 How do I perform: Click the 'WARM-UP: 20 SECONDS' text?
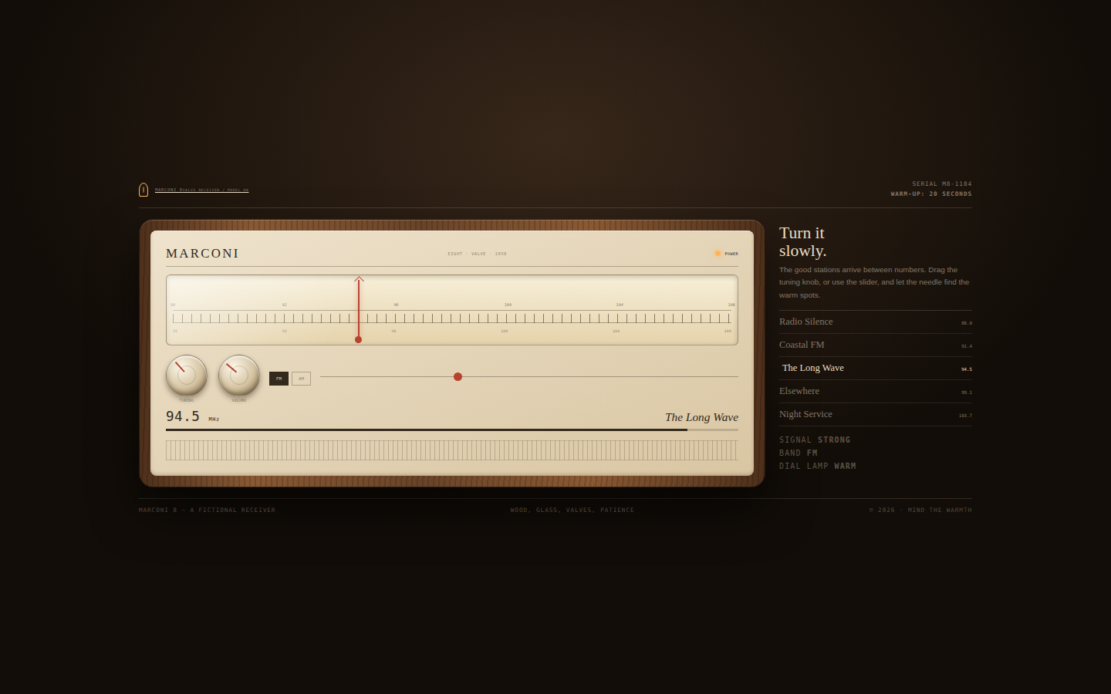click(x=931, y=194)
